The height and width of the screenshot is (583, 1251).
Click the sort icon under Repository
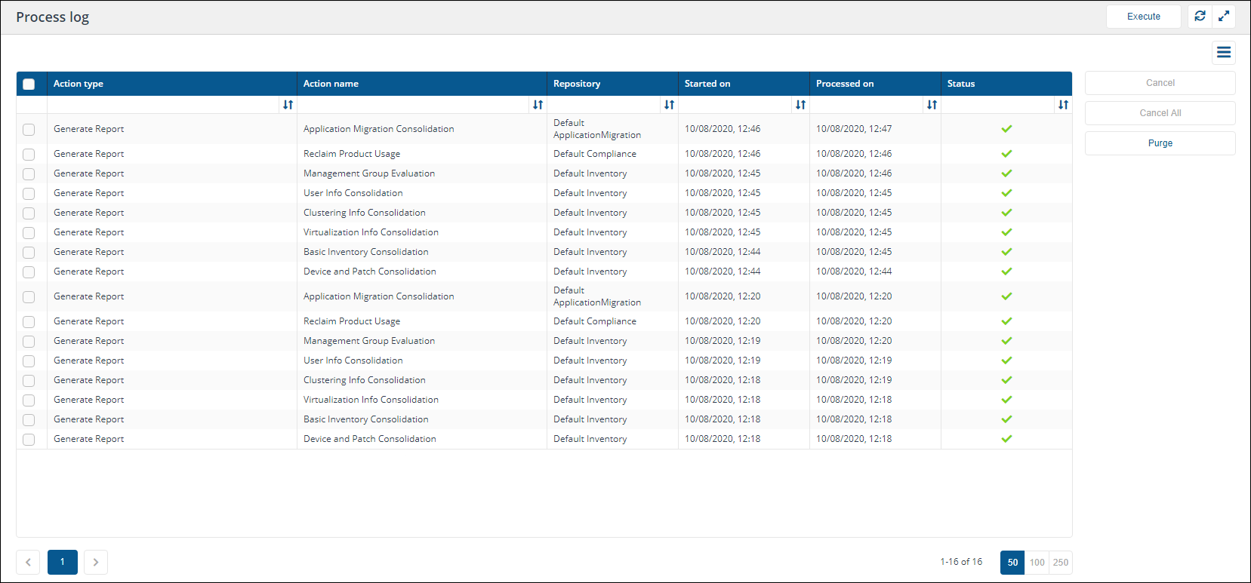[x=669, y=105]
